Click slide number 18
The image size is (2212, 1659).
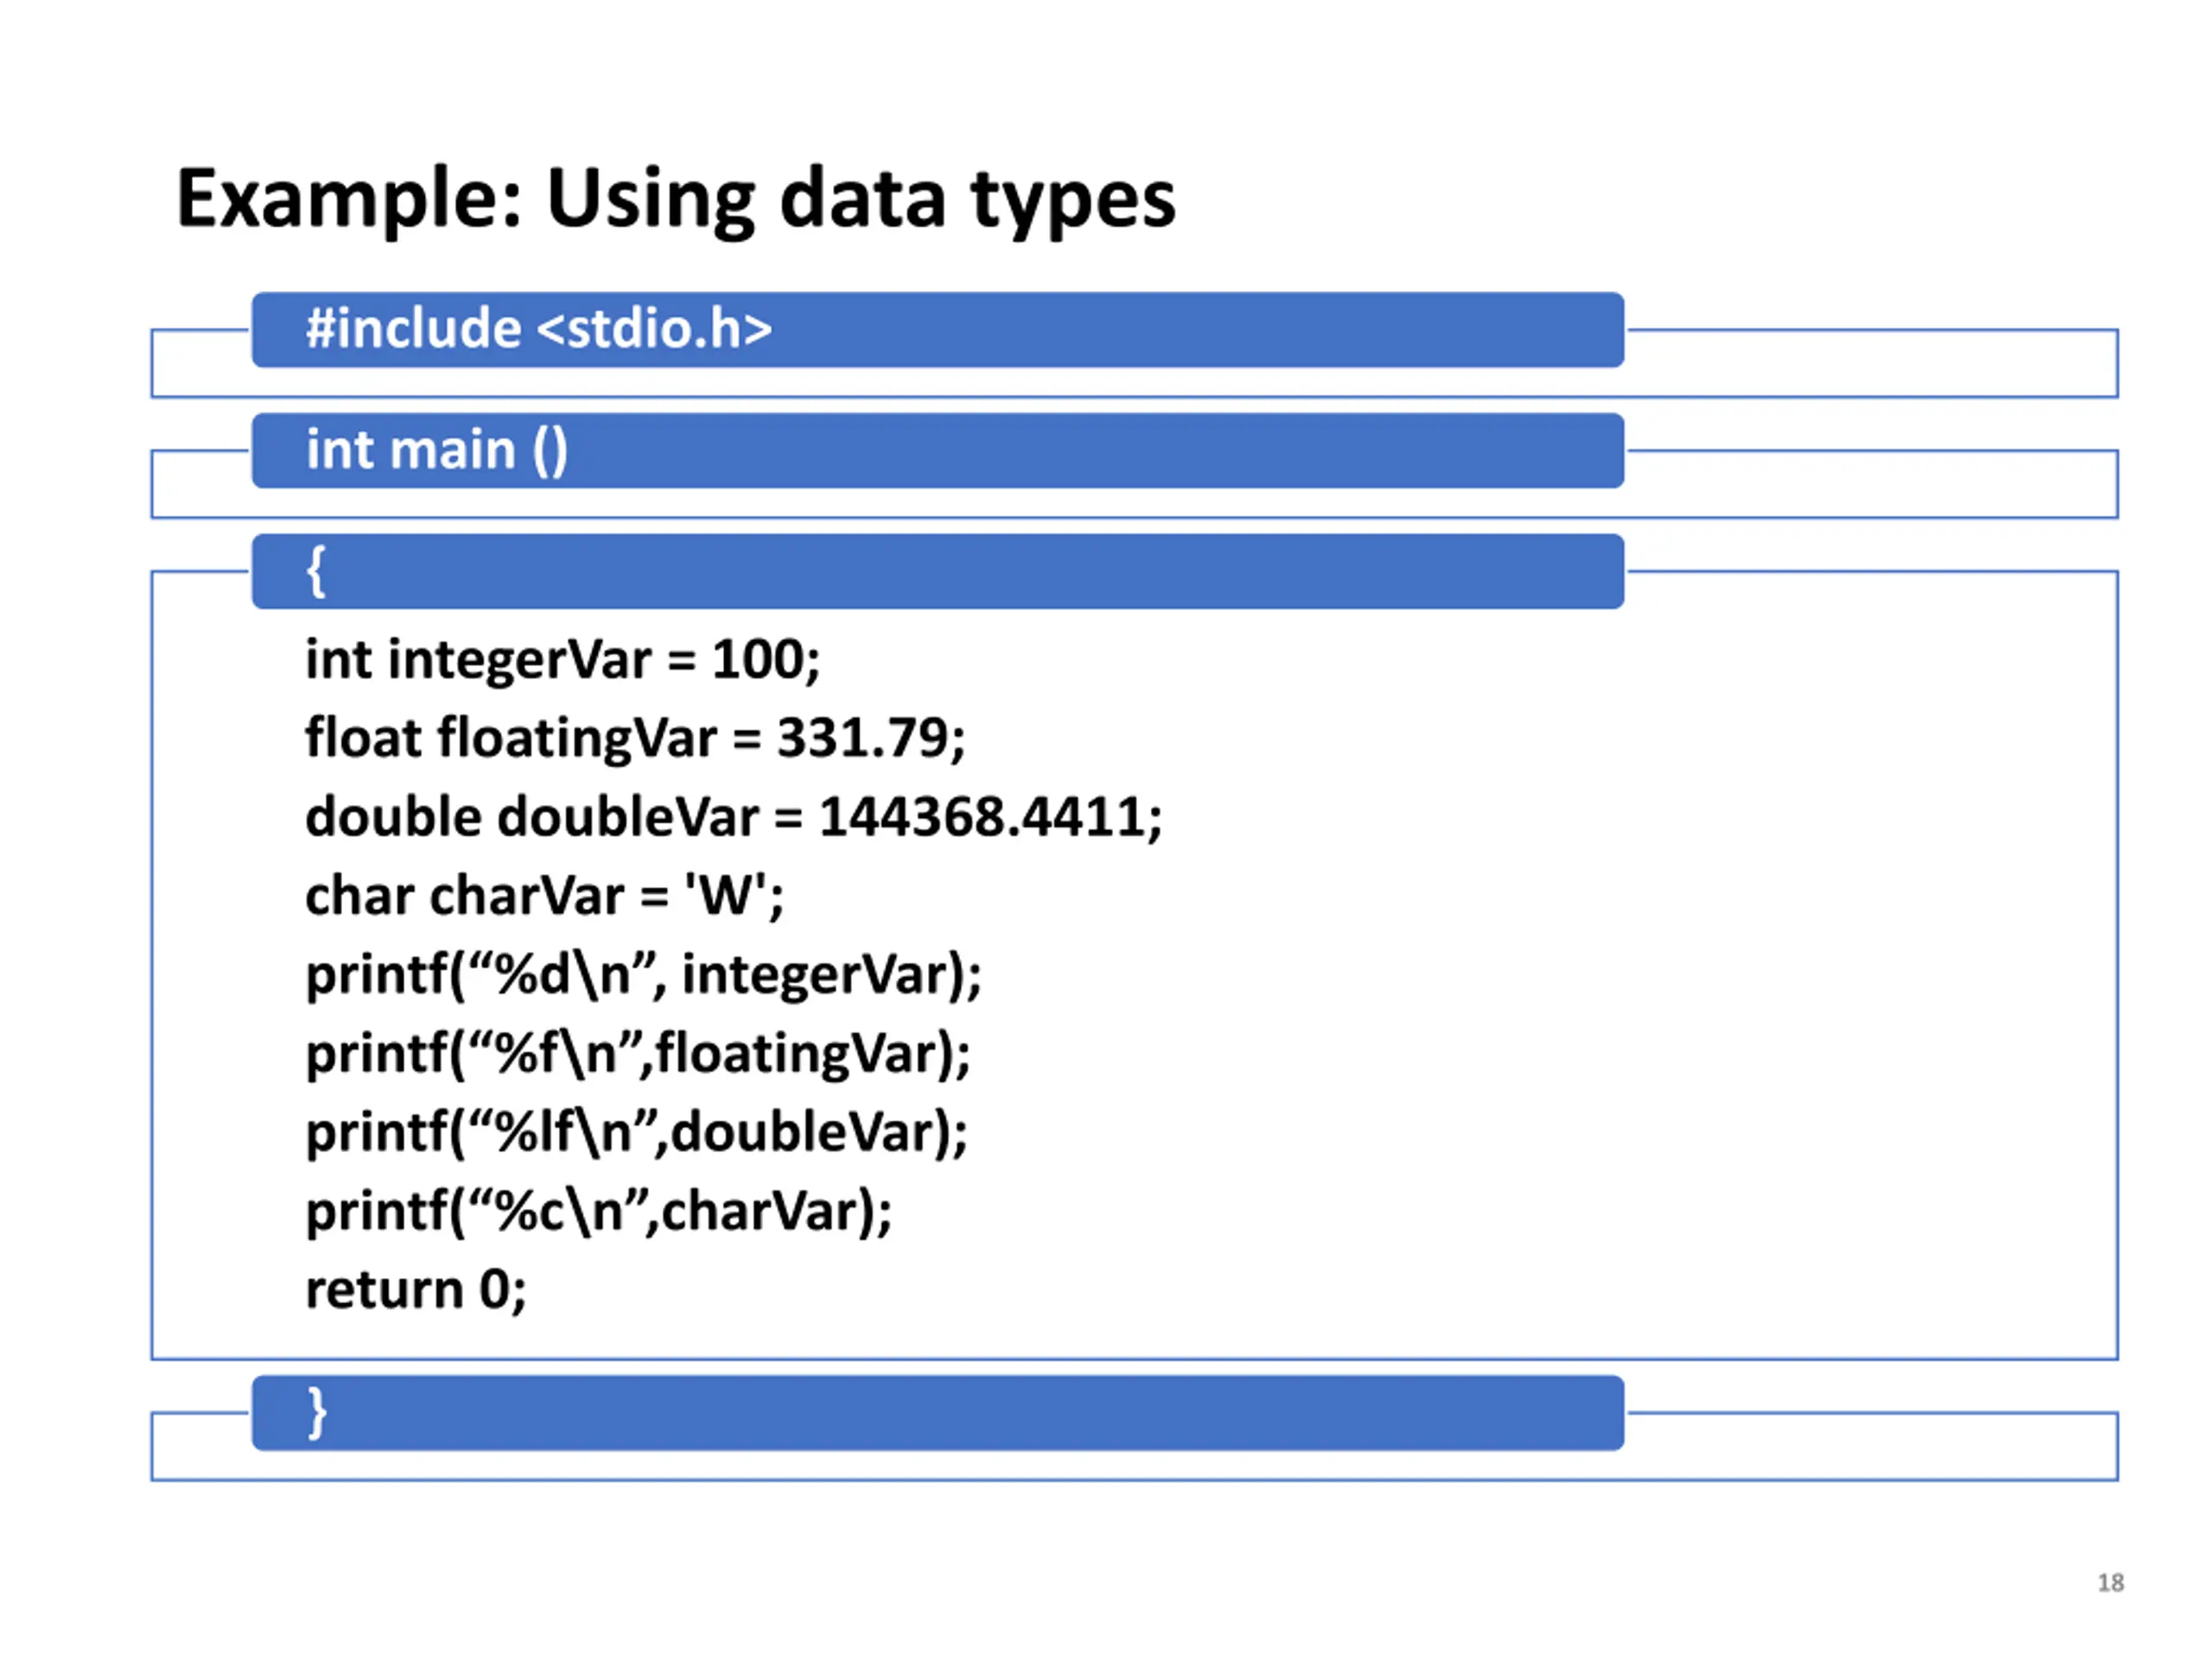2110,1583
